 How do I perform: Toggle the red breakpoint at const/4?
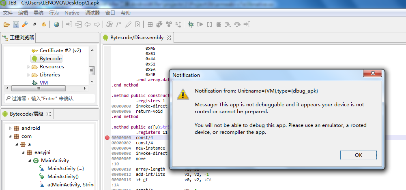(107, 137)
